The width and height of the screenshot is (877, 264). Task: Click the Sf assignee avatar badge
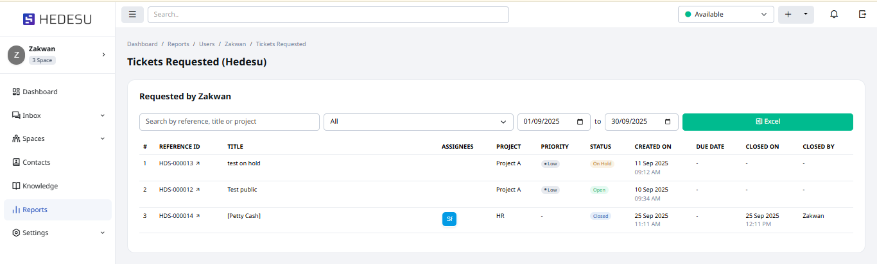pos(449,219)
